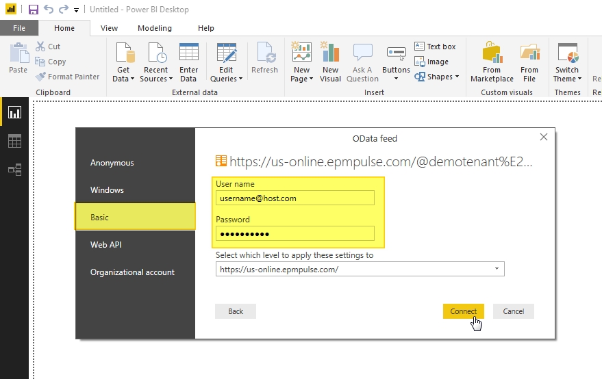The width and height of the screenshot is (602, 379).
Task: Insert a Text box
Action: tap(435, 47)
